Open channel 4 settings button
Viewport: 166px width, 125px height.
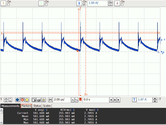117,3
